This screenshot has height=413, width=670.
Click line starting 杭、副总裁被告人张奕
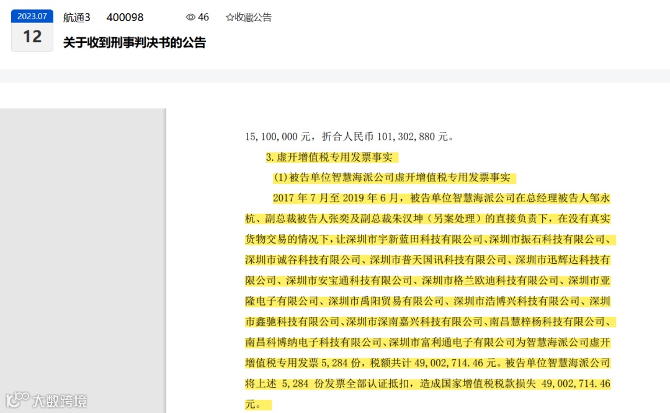point(427,219)
